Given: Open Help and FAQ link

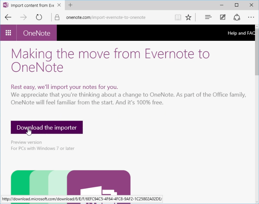Looking at the screenshot, I should 241,33.
